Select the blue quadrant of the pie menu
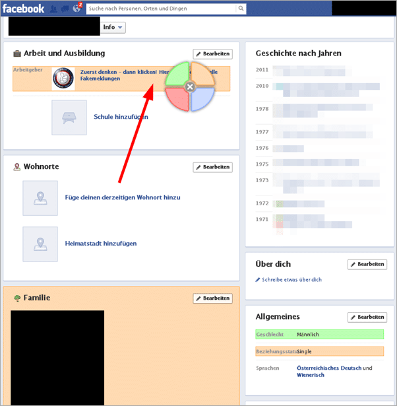The width and height of the screenshot is (397, 406). tap(202, 98)
